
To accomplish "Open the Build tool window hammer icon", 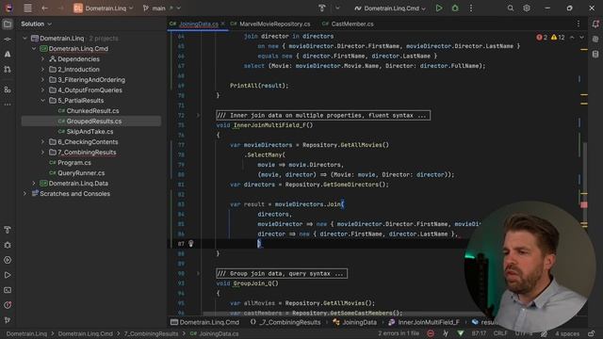I will tap(8, 230).
